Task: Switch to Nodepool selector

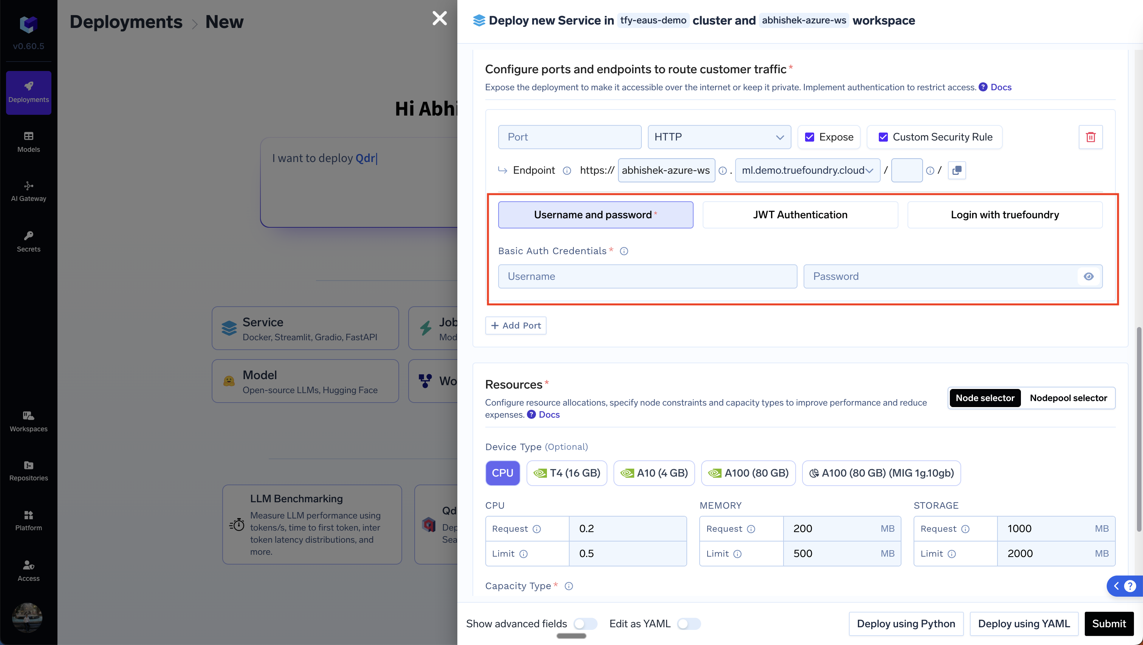Action: [1068, 398]
